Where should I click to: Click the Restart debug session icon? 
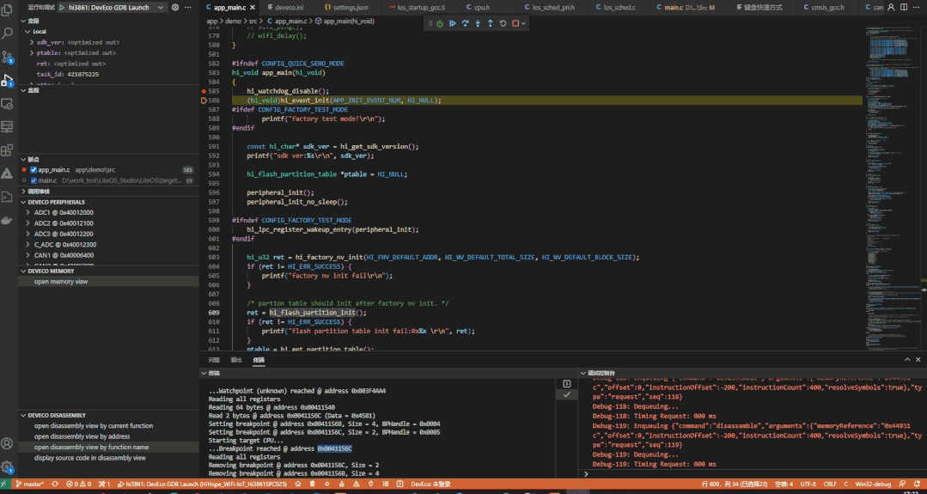coord(503,23)
